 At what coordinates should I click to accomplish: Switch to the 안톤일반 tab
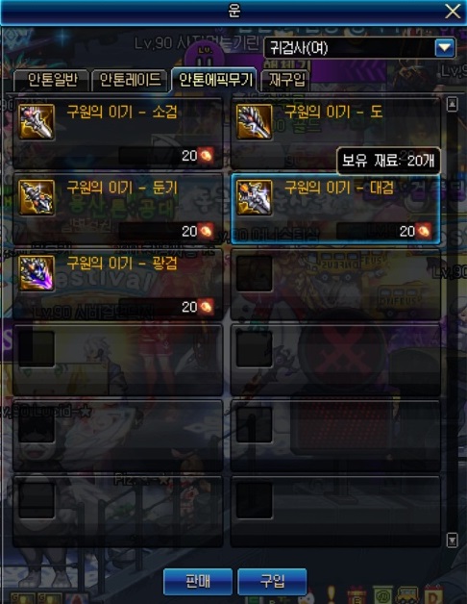52,80
